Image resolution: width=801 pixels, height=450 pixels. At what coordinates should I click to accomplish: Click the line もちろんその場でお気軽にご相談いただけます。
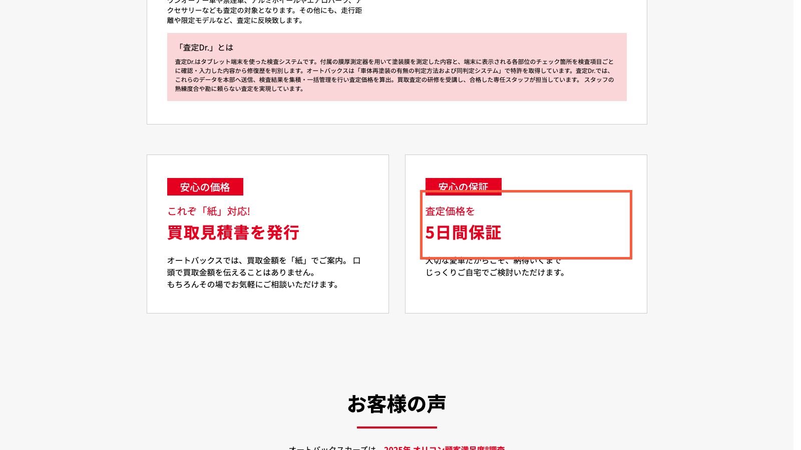(x=254, y=284)
